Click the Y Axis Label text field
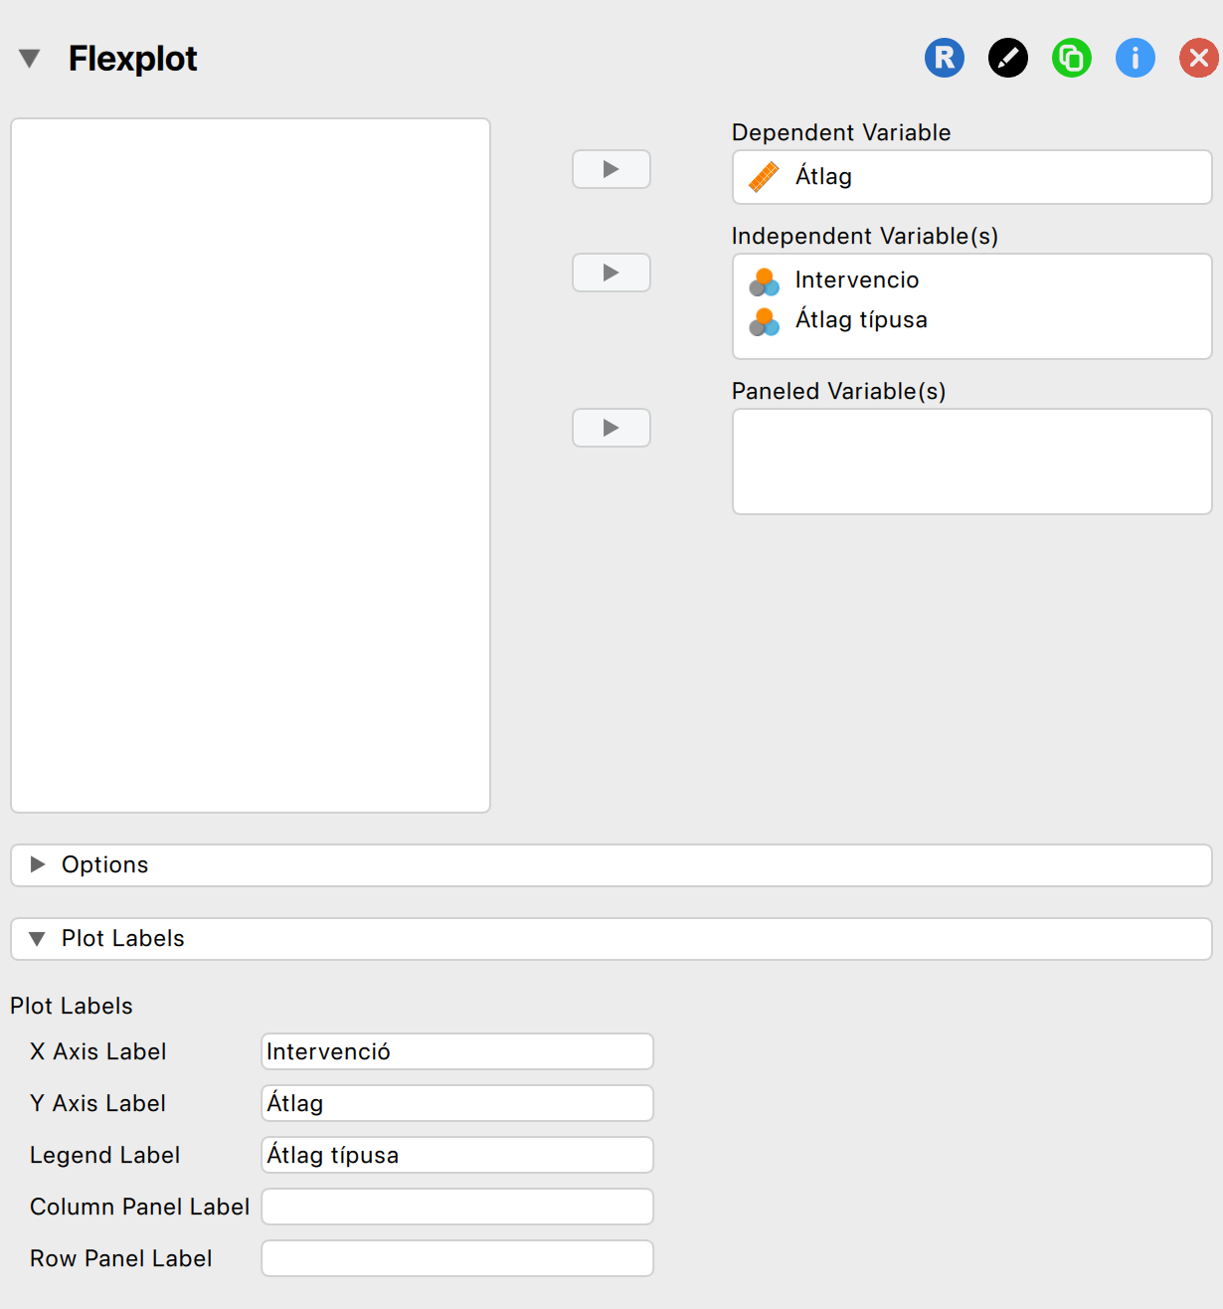This screenshot has height=1309, width=1223. point(456,1103)
